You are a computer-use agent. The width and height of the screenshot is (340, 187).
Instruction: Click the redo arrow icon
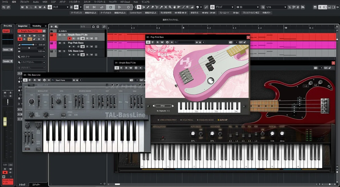[8, 7]
